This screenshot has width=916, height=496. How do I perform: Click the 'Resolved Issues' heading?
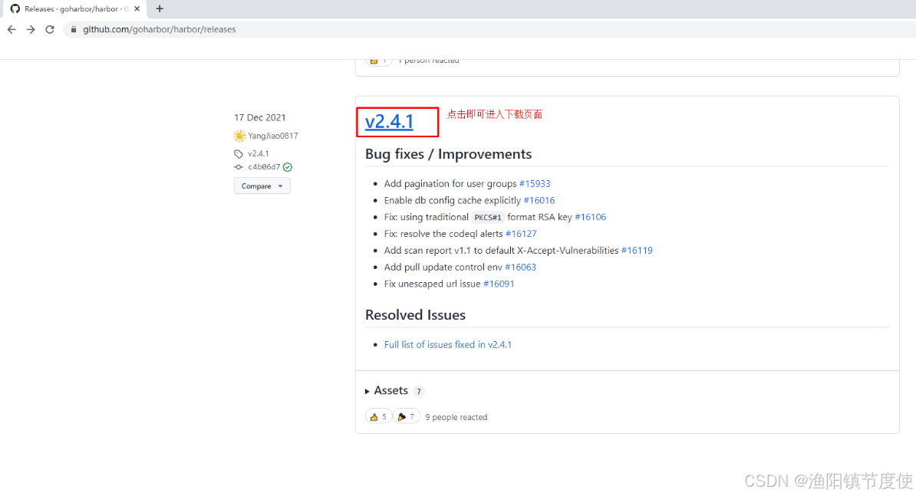point(415,315)
